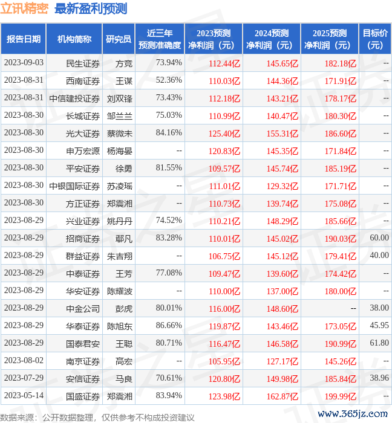Click target price 38.96
Screen dimensions: 392x423
pyautogui.click(x=379, y=378)
